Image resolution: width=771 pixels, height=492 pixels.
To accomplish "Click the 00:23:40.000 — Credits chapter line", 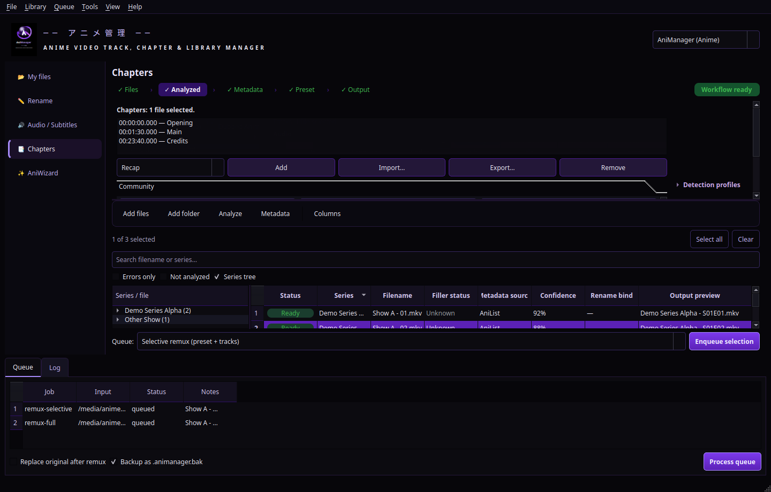I will (x=153, y=141).
